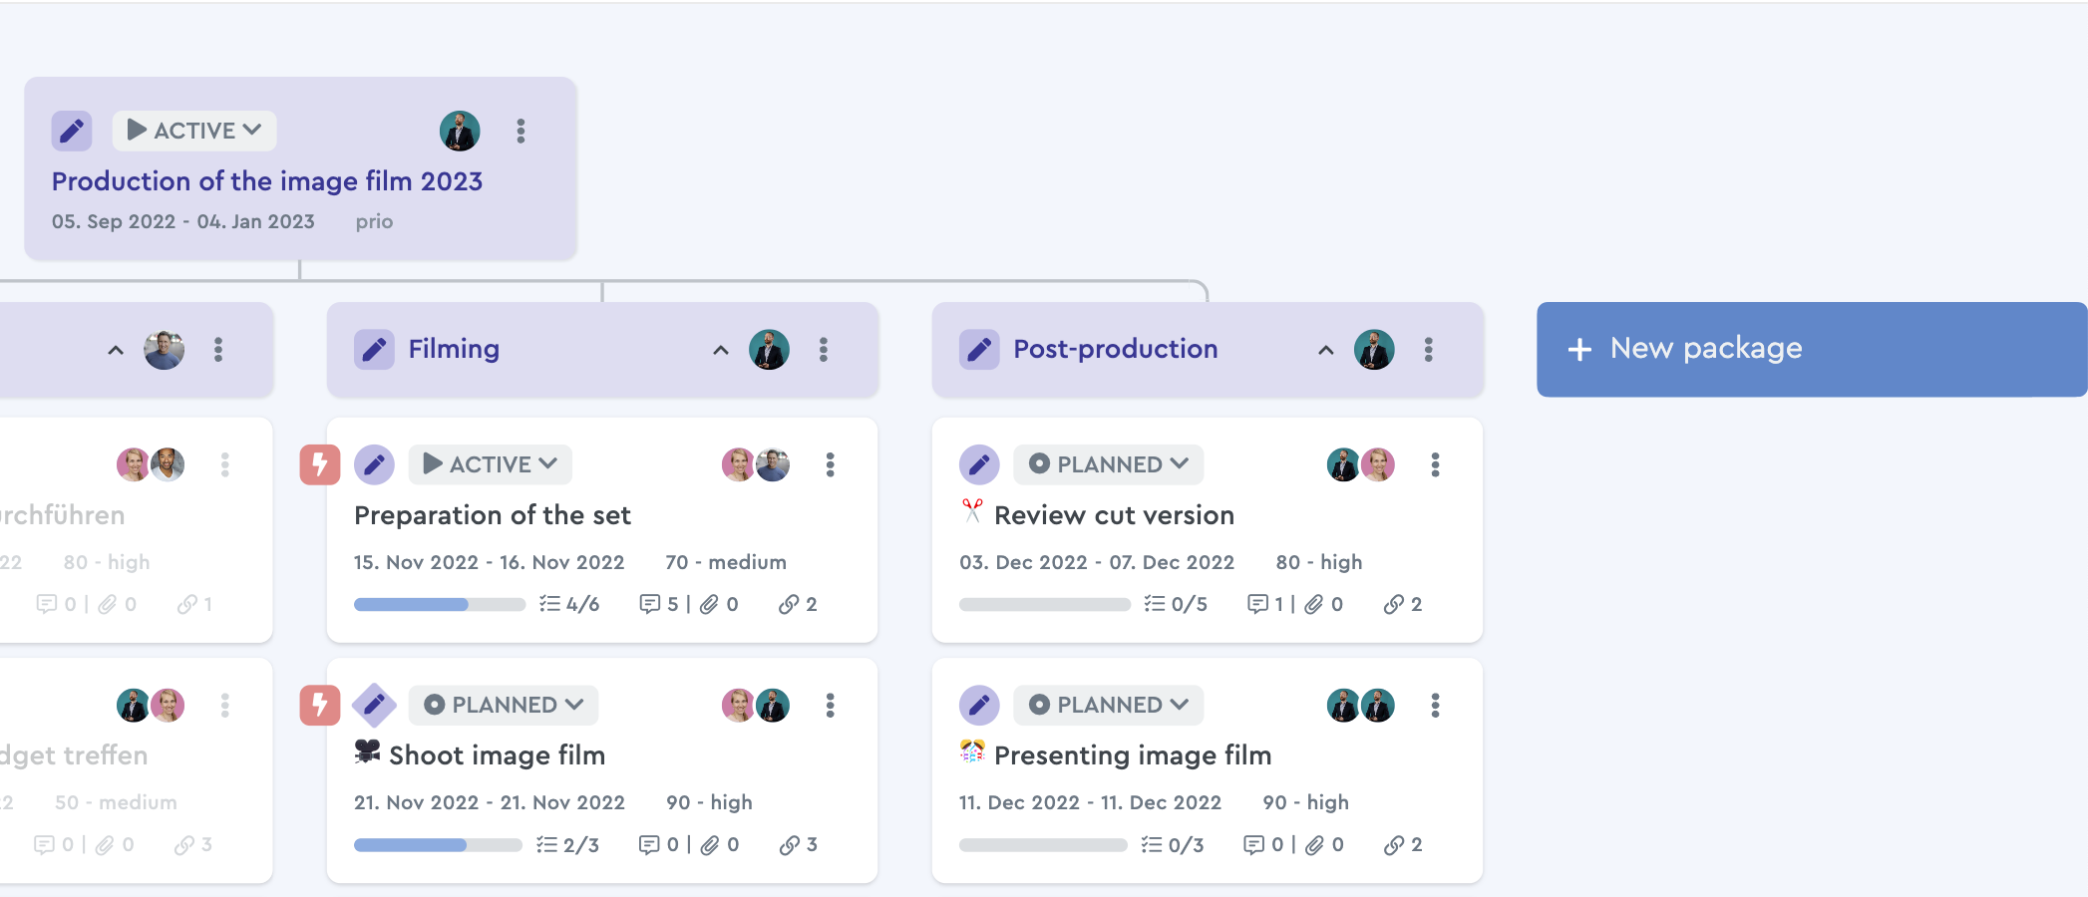The width and height of the screenshot is (2088, 897).
Task: Open Production of the image film 2023 title
Action: coord(267,181)
